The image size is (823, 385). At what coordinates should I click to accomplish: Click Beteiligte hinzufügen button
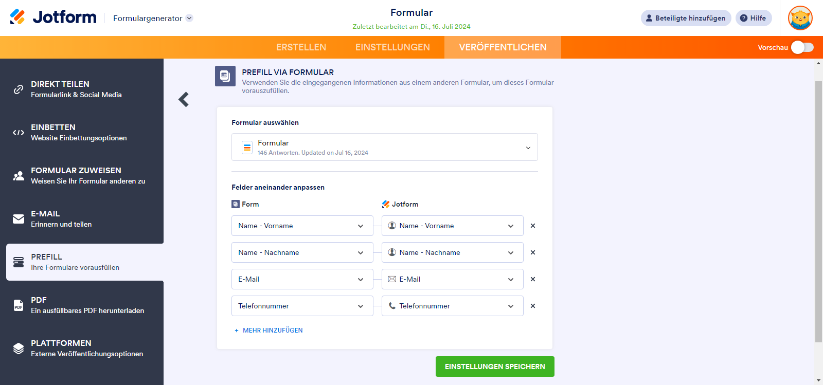click(x=686, y=18)
